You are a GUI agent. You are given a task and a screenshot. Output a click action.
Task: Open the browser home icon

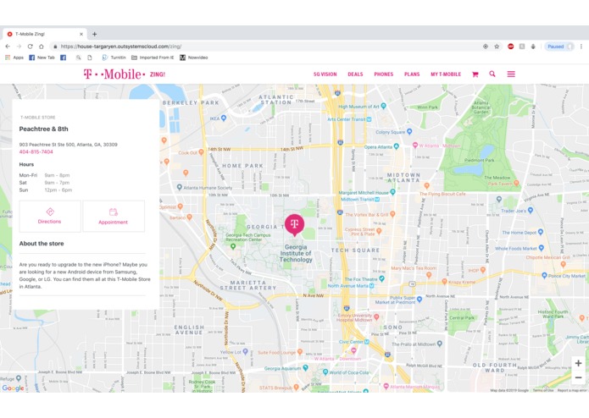click(42, 47)
